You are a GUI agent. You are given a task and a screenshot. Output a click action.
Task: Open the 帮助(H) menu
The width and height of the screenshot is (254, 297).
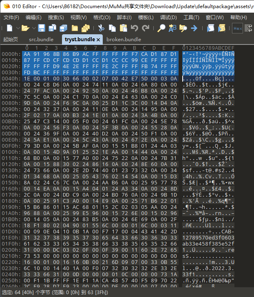click(239, 18)
